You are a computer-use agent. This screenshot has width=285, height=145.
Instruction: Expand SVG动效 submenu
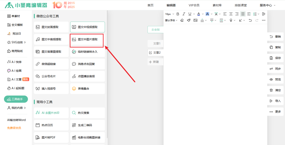pyautogui.click(x=16, y=42)
